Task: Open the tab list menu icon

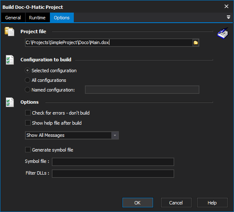Action: [x=228, y=17]
